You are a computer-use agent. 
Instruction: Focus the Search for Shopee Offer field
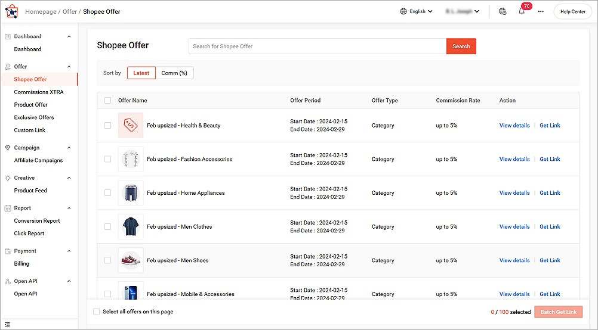point(318,46)
